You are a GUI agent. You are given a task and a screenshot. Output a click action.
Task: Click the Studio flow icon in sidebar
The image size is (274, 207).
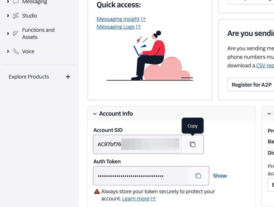point(16,16)
